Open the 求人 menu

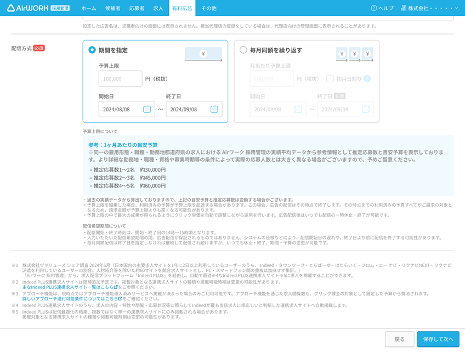pos(158,8)
